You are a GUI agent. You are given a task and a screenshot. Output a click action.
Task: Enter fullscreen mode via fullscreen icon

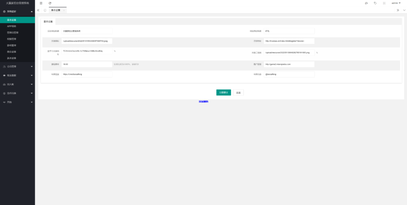tap(384, 3)
